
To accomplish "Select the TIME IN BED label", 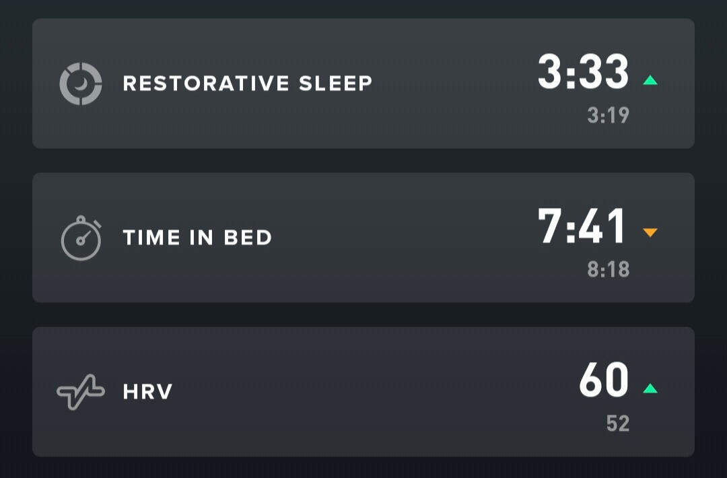I will 197,238.
